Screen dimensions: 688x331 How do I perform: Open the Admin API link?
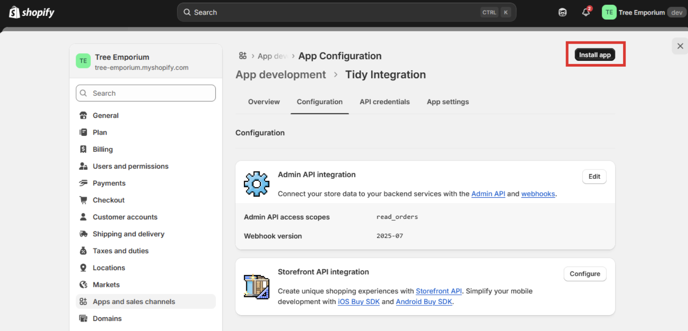488,194
